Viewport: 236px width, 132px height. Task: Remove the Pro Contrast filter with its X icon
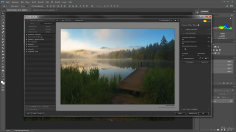tap(209, 33)
